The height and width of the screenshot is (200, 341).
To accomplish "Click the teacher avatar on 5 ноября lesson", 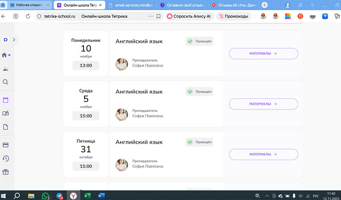I will pos(122,114).
